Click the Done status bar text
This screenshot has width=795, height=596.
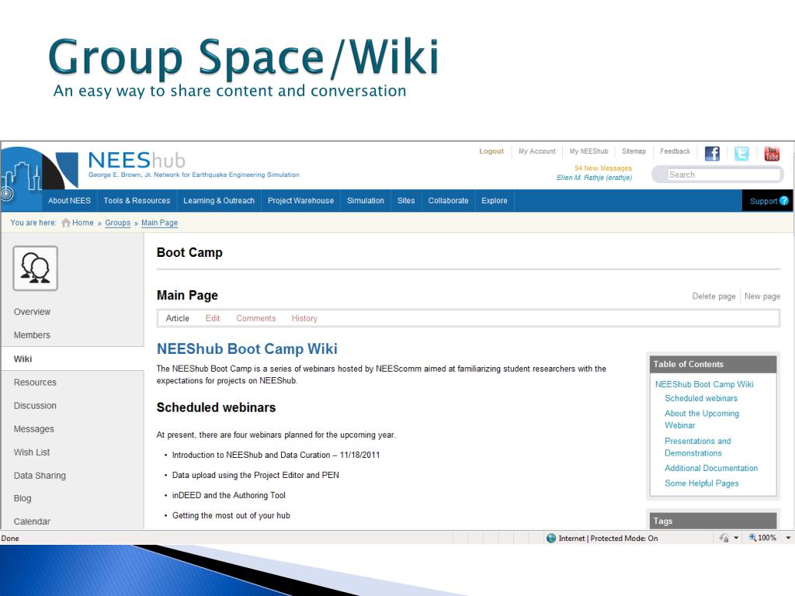point(10,539)
